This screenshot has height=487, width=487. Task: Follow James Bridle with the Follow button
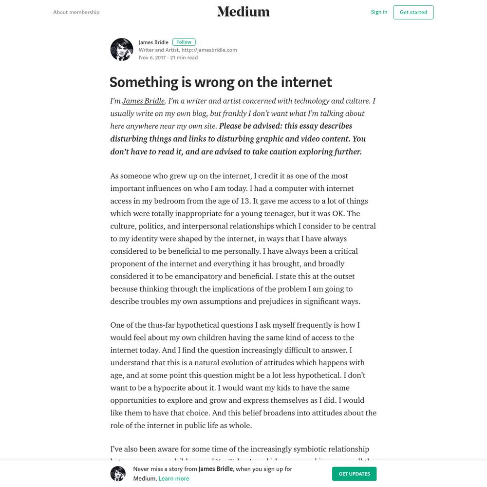184,42
